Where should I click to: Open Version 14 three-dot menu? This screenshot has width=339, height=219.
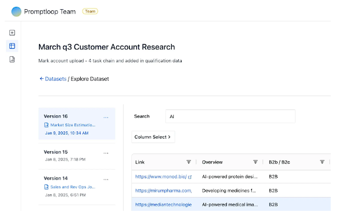(106, 179)
